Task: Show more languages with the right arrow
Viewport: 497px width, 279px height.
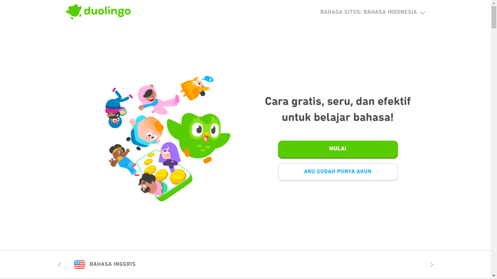Action: tap(432, 264)
